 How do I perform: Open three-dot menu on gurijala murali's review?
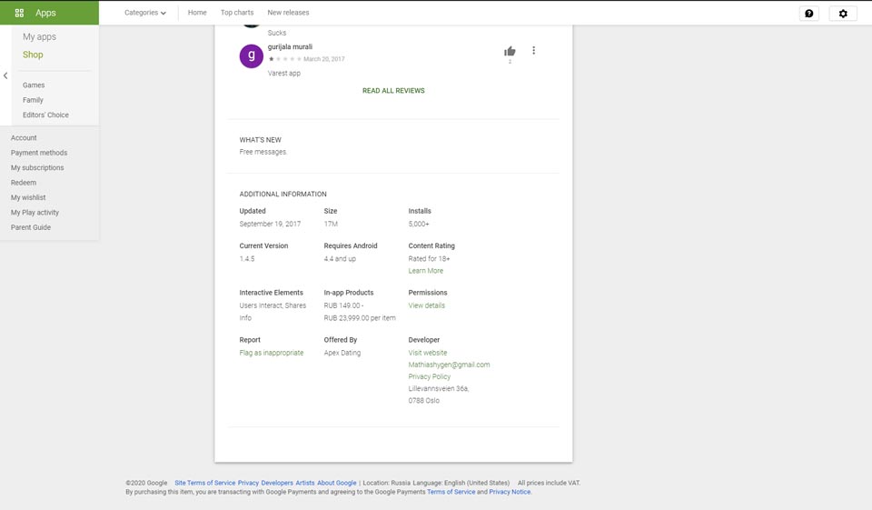click(533, 51)
